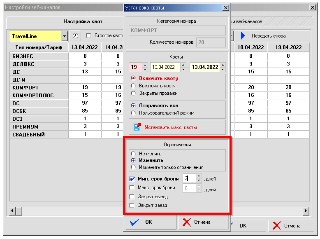The height and width of the screenshot is (239, 320).
Task: Open the TravelLine channel dropdown
Action: point(64,36)
